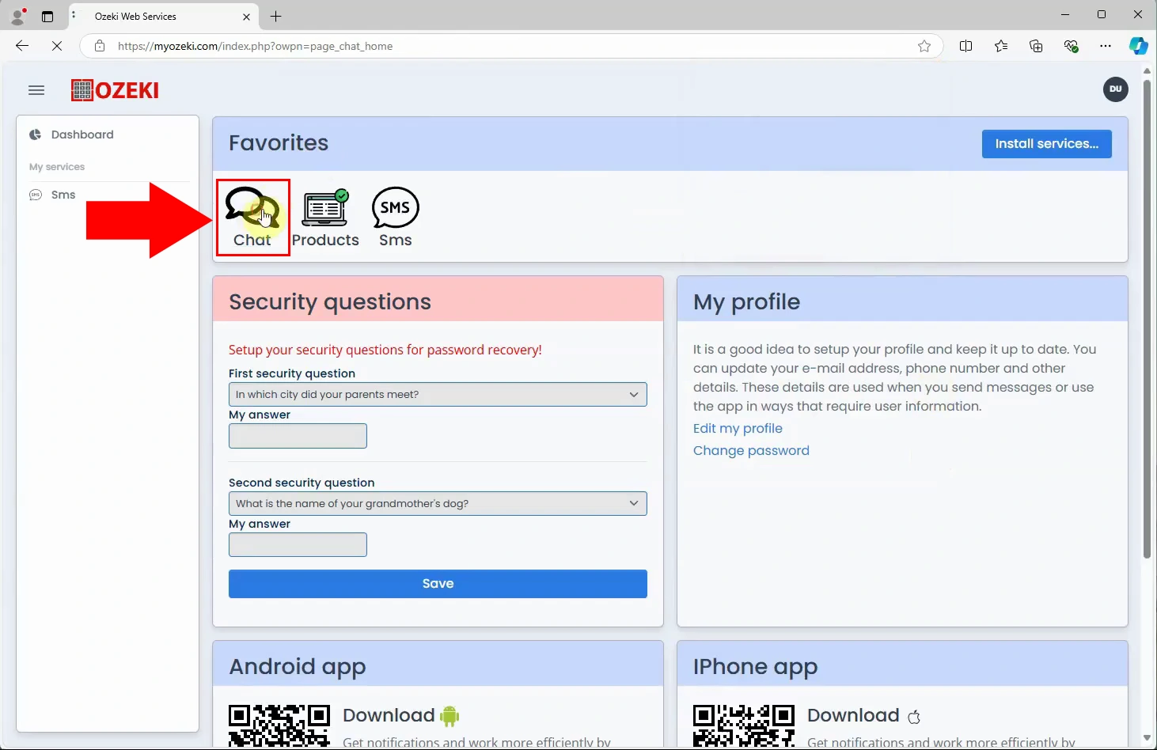View site information lock icon
This screenshot has height=750, width=1157.
pos(100,46)
